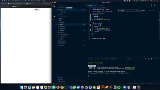160x90 pixels.
Task: Switch to the Output panel tab
Action: 97,59
